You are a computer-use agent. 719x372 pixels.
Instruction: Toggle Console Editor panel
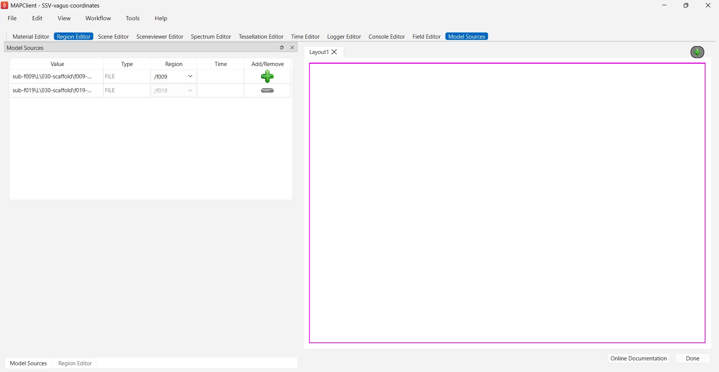[x=387, y=36]
